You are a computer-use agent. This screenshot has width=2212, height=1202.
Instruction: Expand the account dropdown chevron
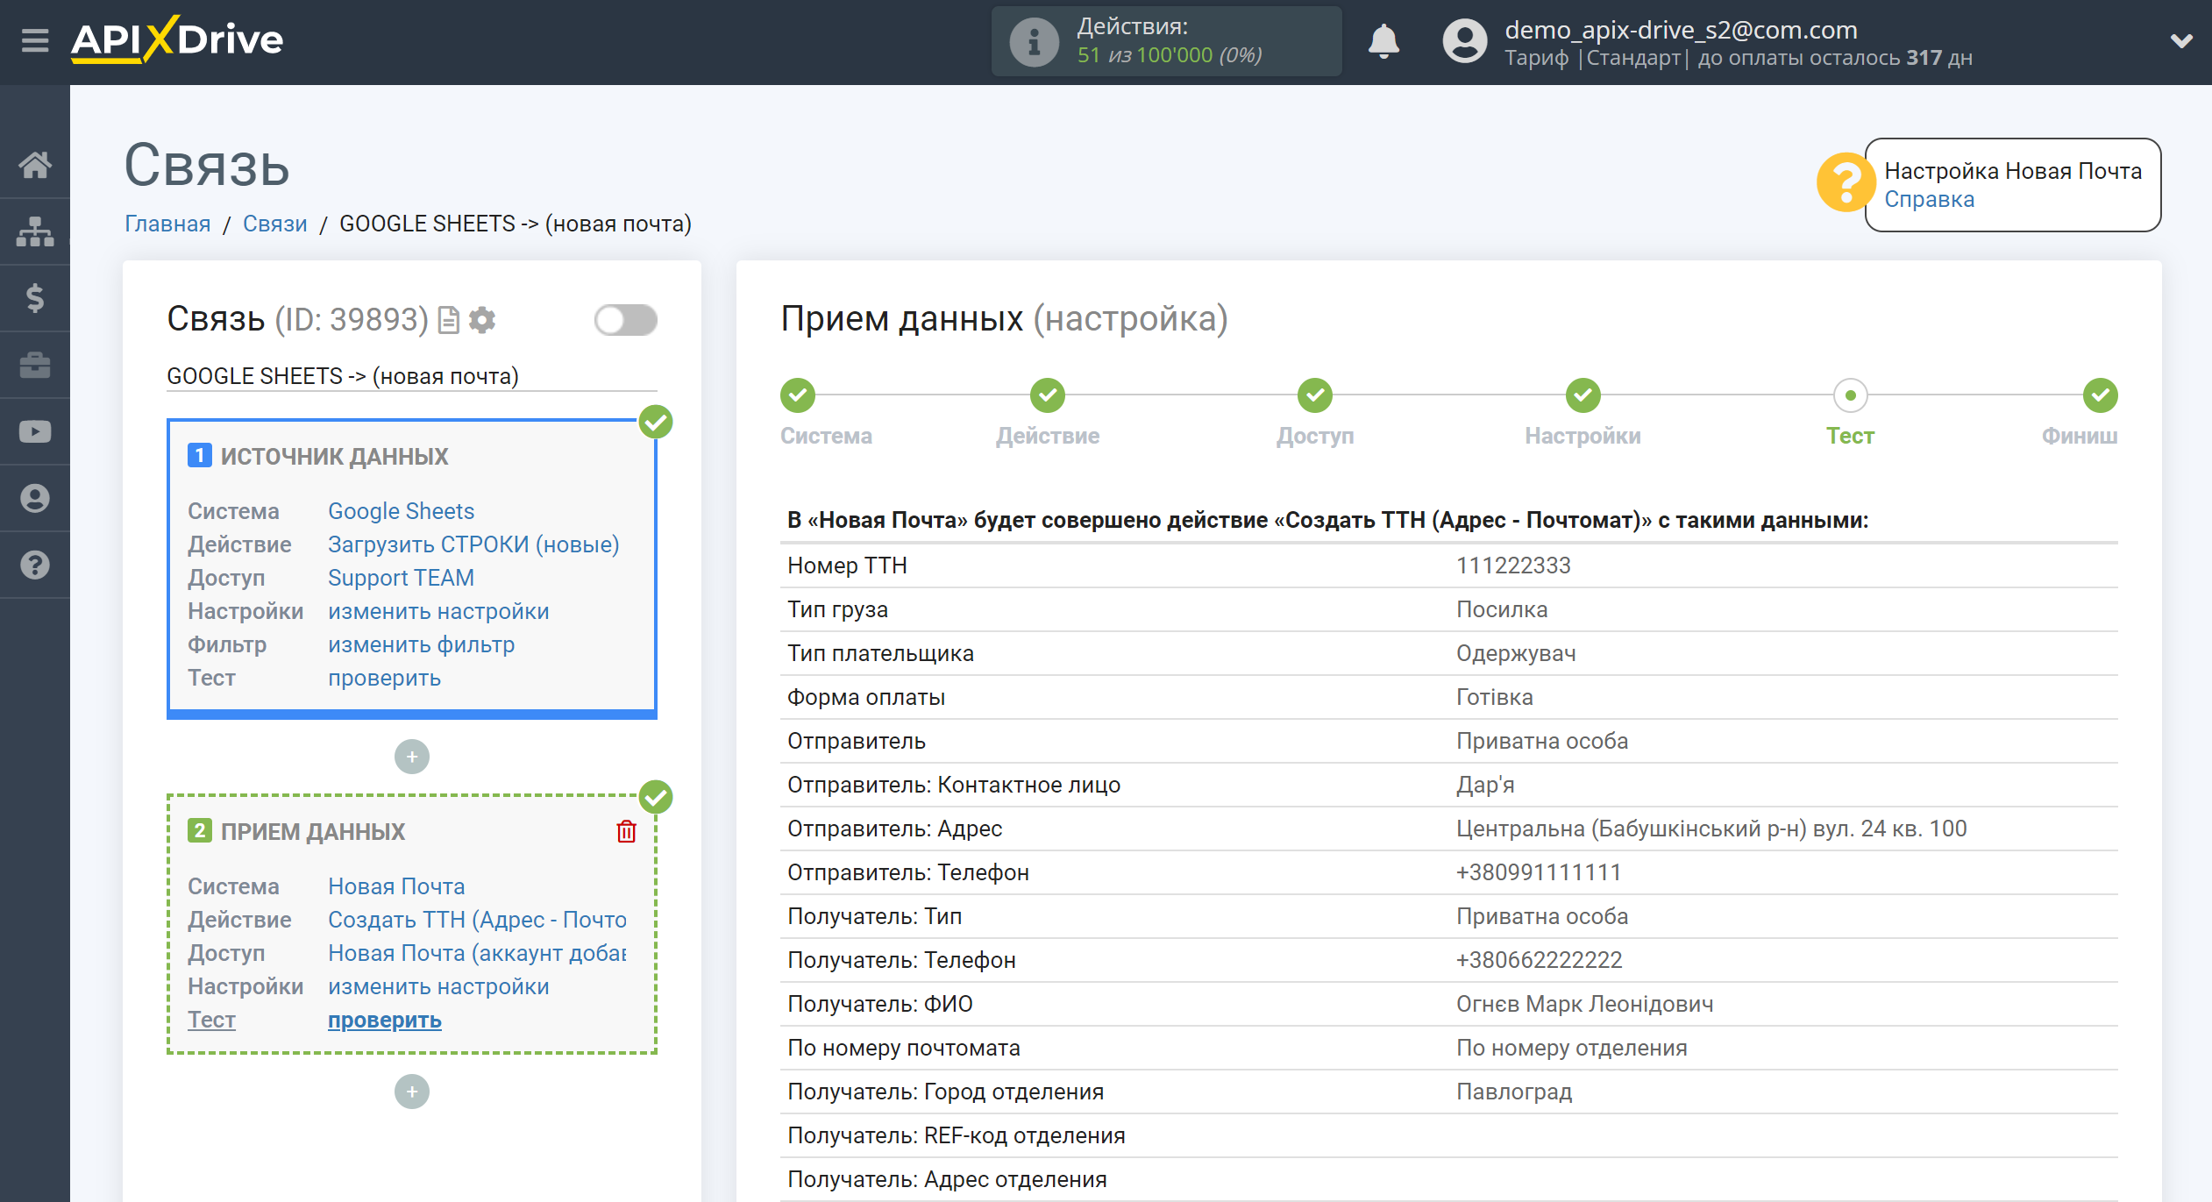click(x=2181, y=41)
